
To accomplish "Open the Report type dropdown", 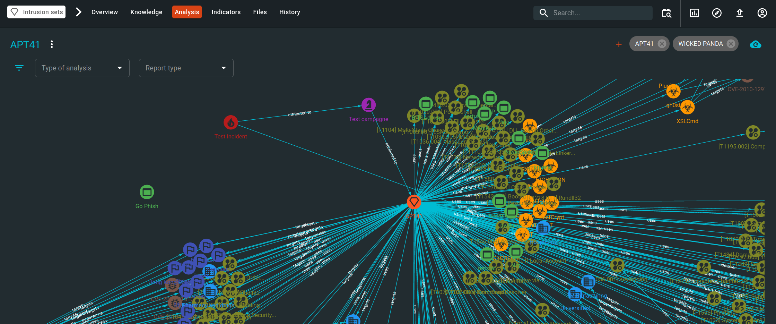I will (x=186, y=68).
